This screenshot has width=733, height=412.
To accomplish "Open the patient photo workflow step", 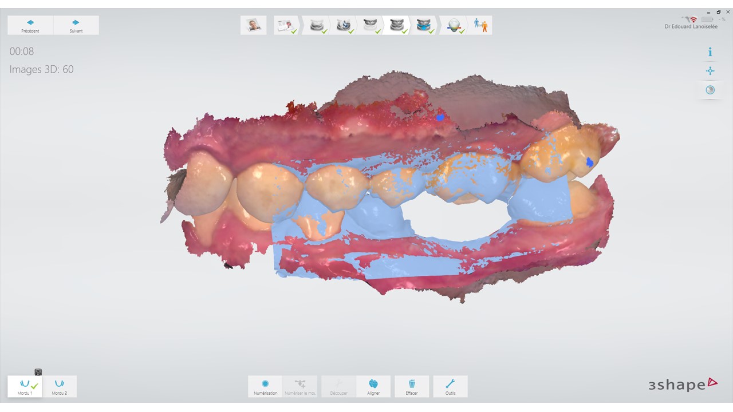I will 253,25.
